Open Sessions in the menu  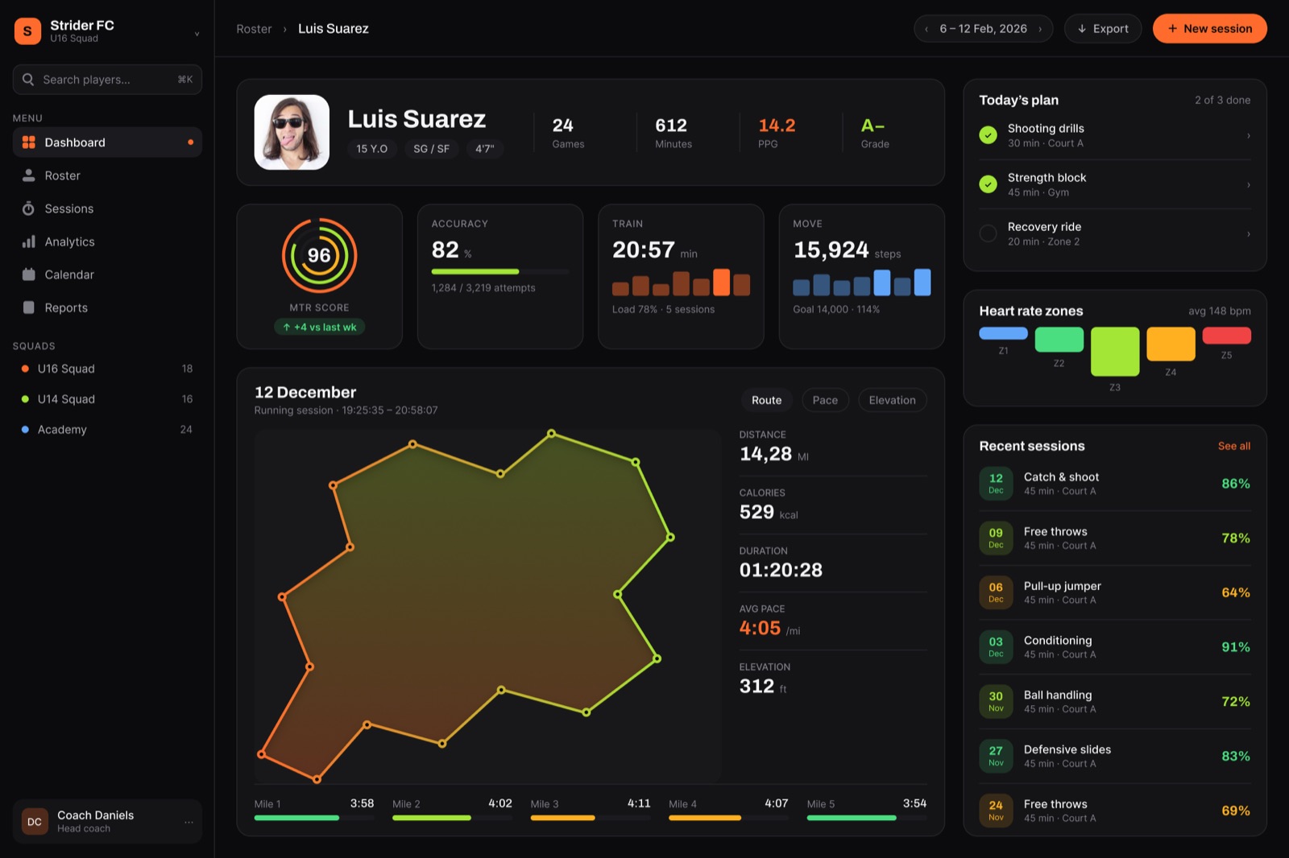[x=107, y=208]
